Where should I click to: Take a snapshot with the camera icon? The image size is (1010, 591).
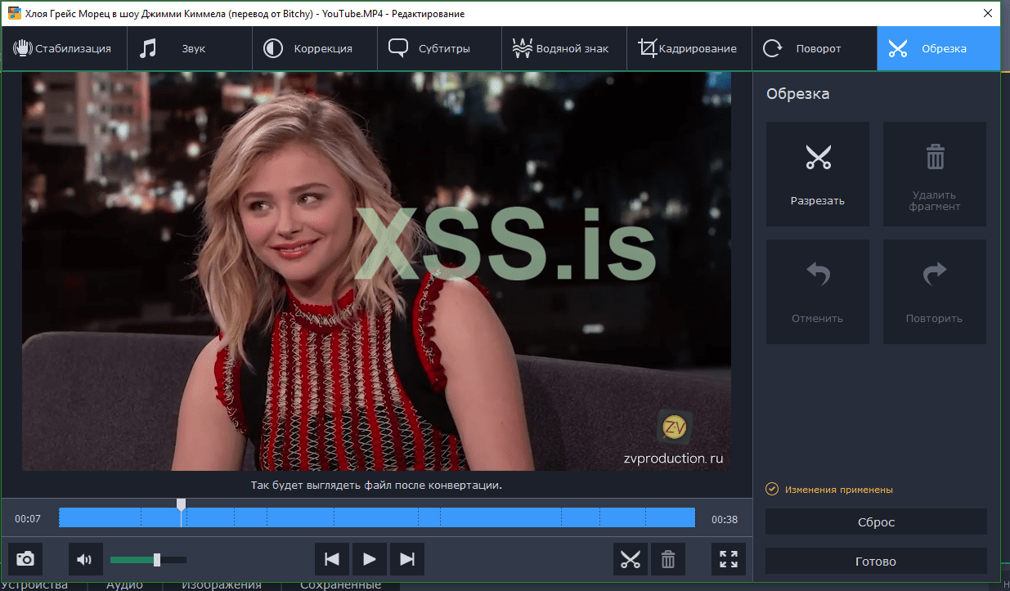click(25, 559)
